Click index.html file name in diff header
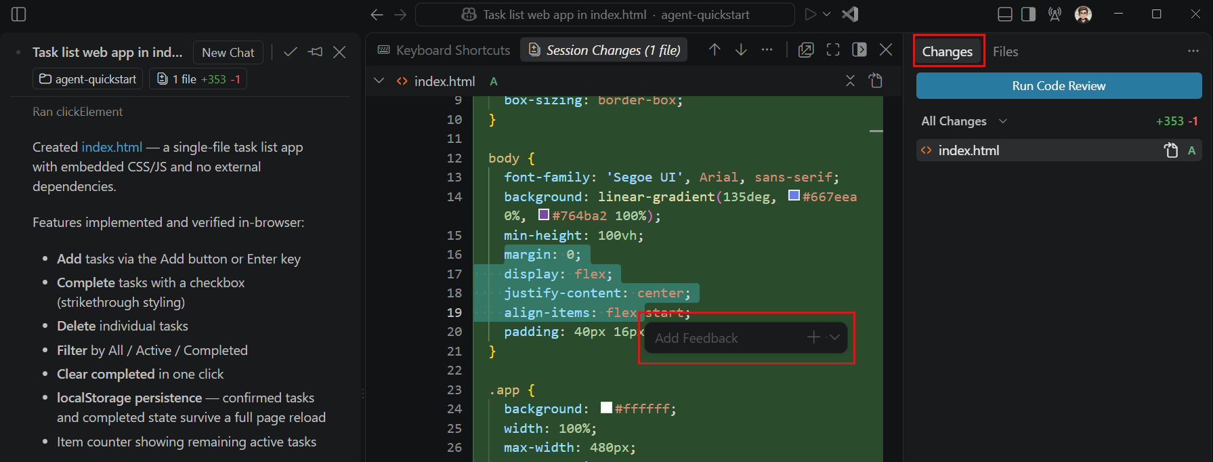Image resolution: width=1213 pixels, height=462 pixels. 444,81
